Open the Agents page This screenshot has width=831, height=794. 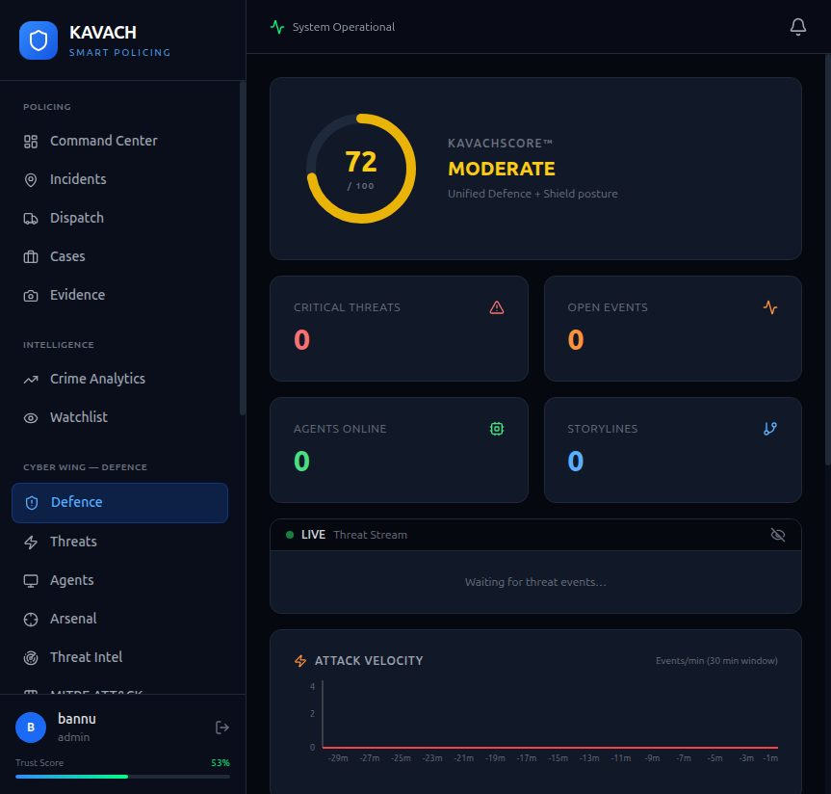[119, 581]
